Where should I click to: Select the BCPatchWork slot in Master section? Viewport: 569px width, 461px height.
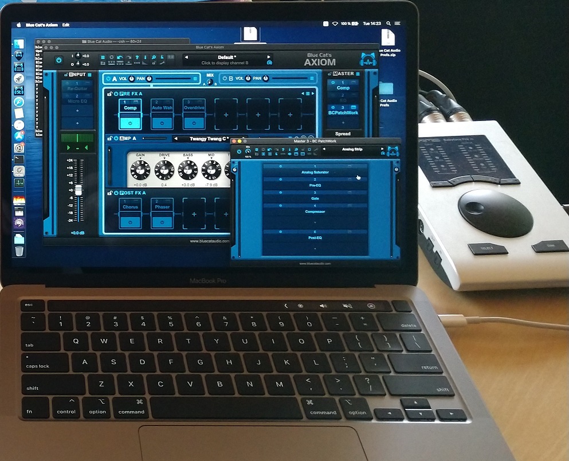coord(343,110)
